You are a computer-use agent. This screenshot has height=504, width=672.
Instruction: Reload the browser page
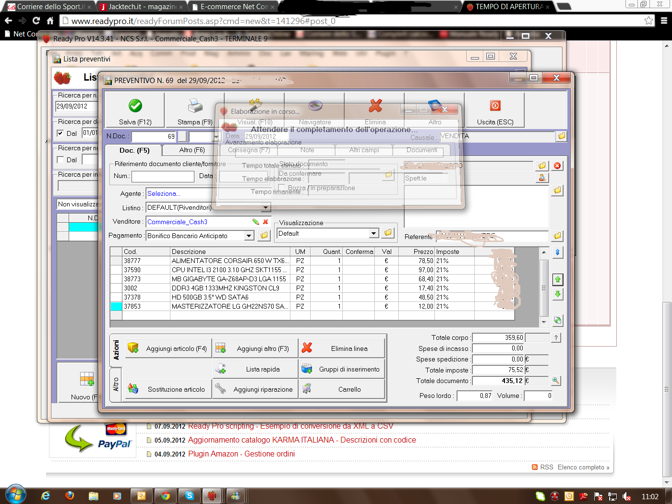point(36,21)
